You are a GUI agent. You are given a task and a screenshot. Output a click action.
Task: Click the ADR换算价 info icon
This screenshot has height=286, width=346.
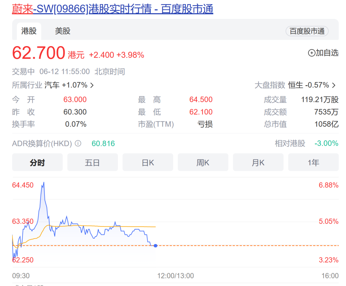[x=78, y=143]
